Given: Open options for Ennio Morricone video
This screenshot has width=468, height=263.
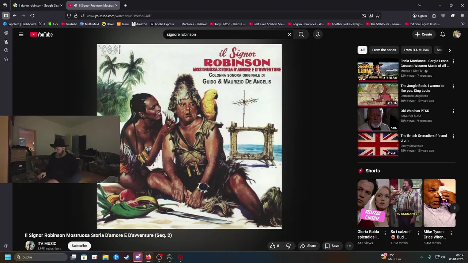Looking at the screenshot, I should 454,61.
